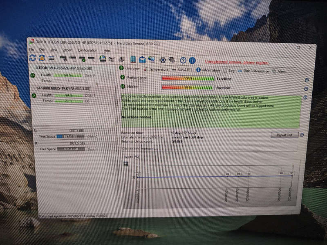Open the Disk menu
Viewport: 327px width, 245px height.
[42, 50]
